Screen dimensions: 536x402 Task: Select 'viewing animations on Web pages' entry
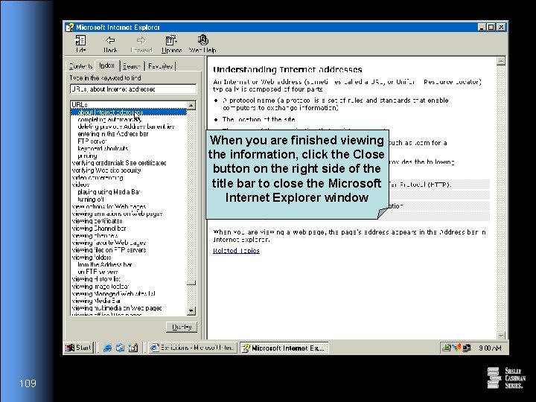click(x=118, y=214)
